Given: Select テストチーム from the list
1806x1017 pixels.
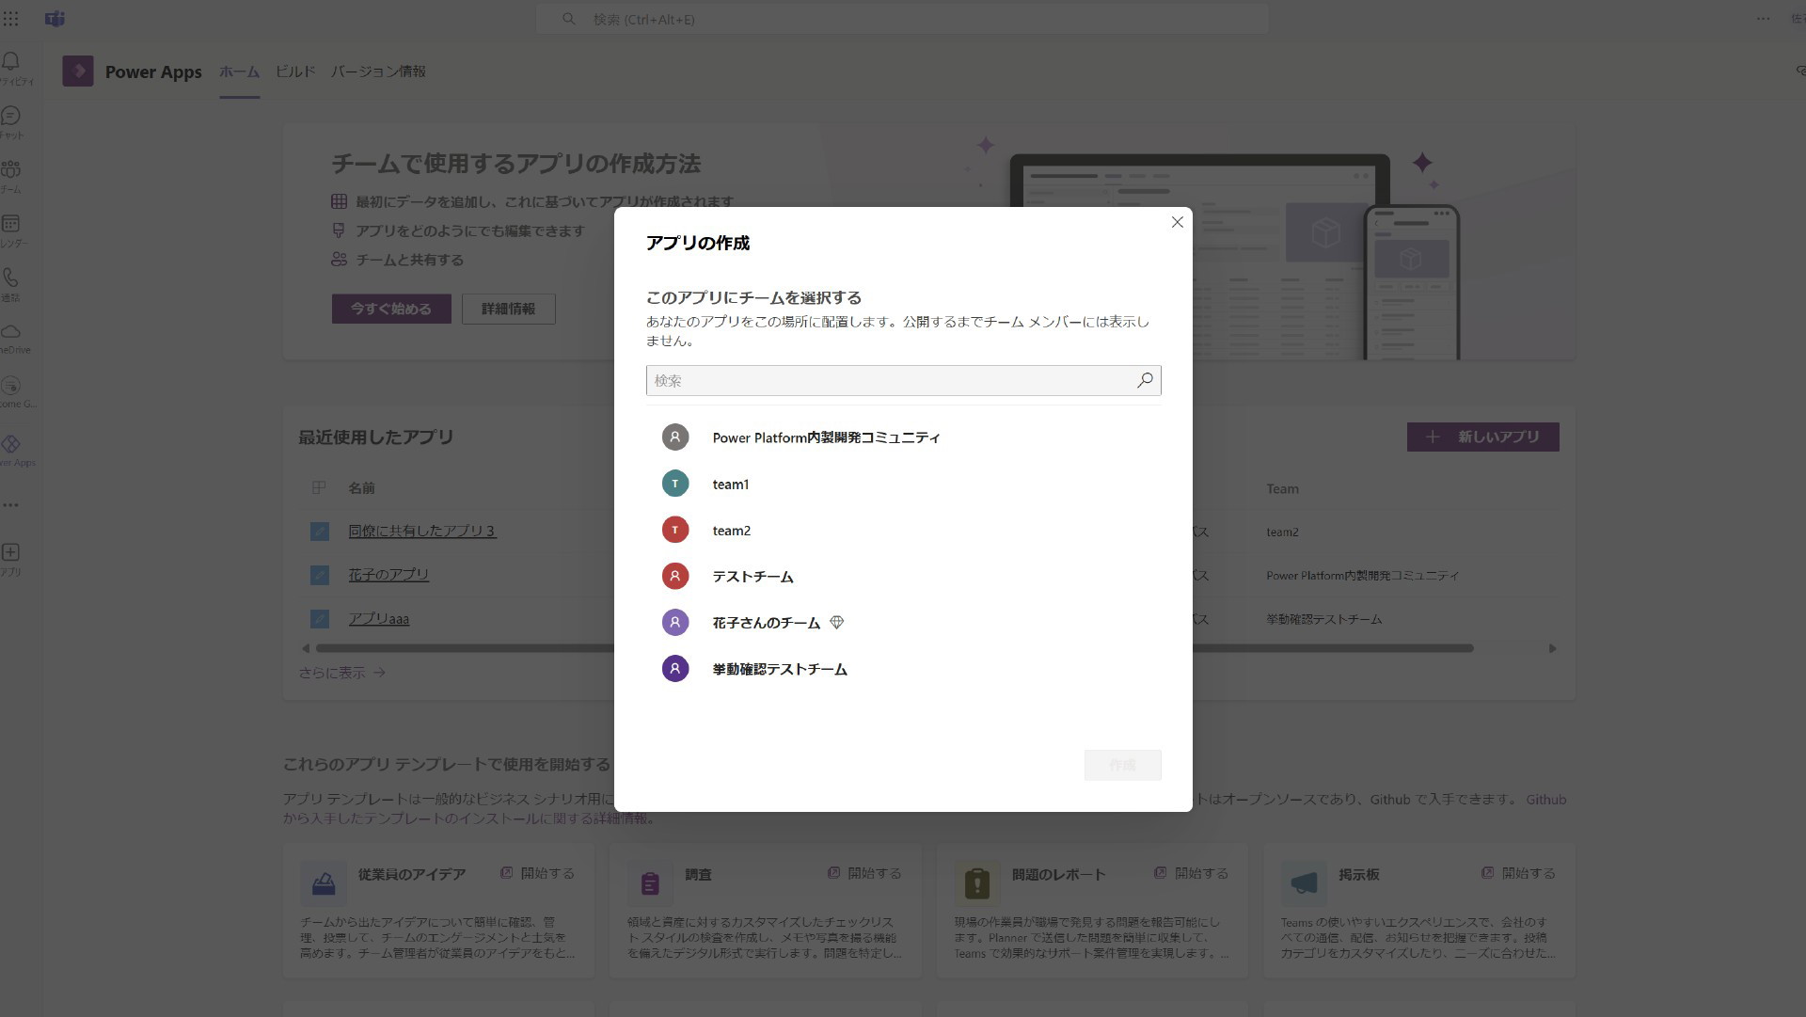Looking at the screenshot, I should tap(903, 576).
